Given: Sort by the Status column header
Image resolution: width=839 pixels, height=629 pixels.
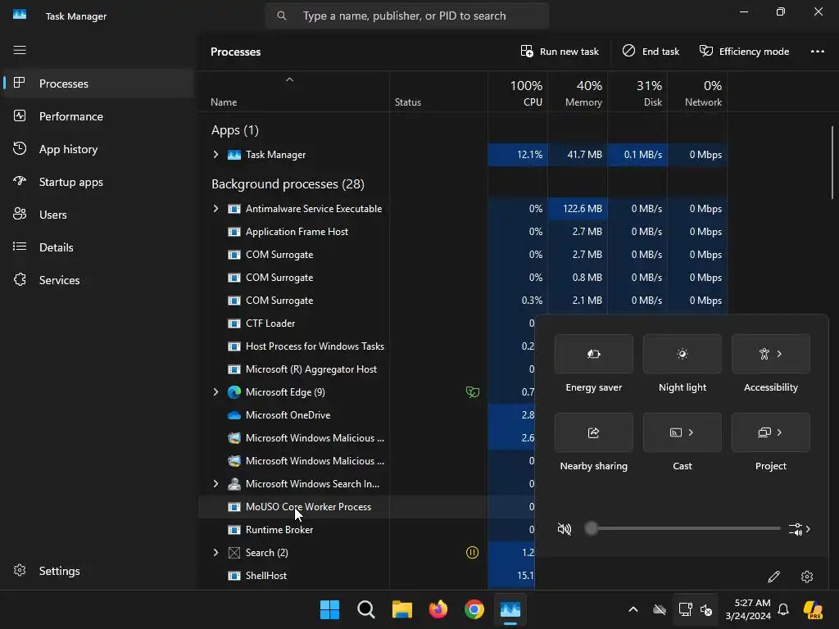Looking at the screenshot, I should point(439,92).
